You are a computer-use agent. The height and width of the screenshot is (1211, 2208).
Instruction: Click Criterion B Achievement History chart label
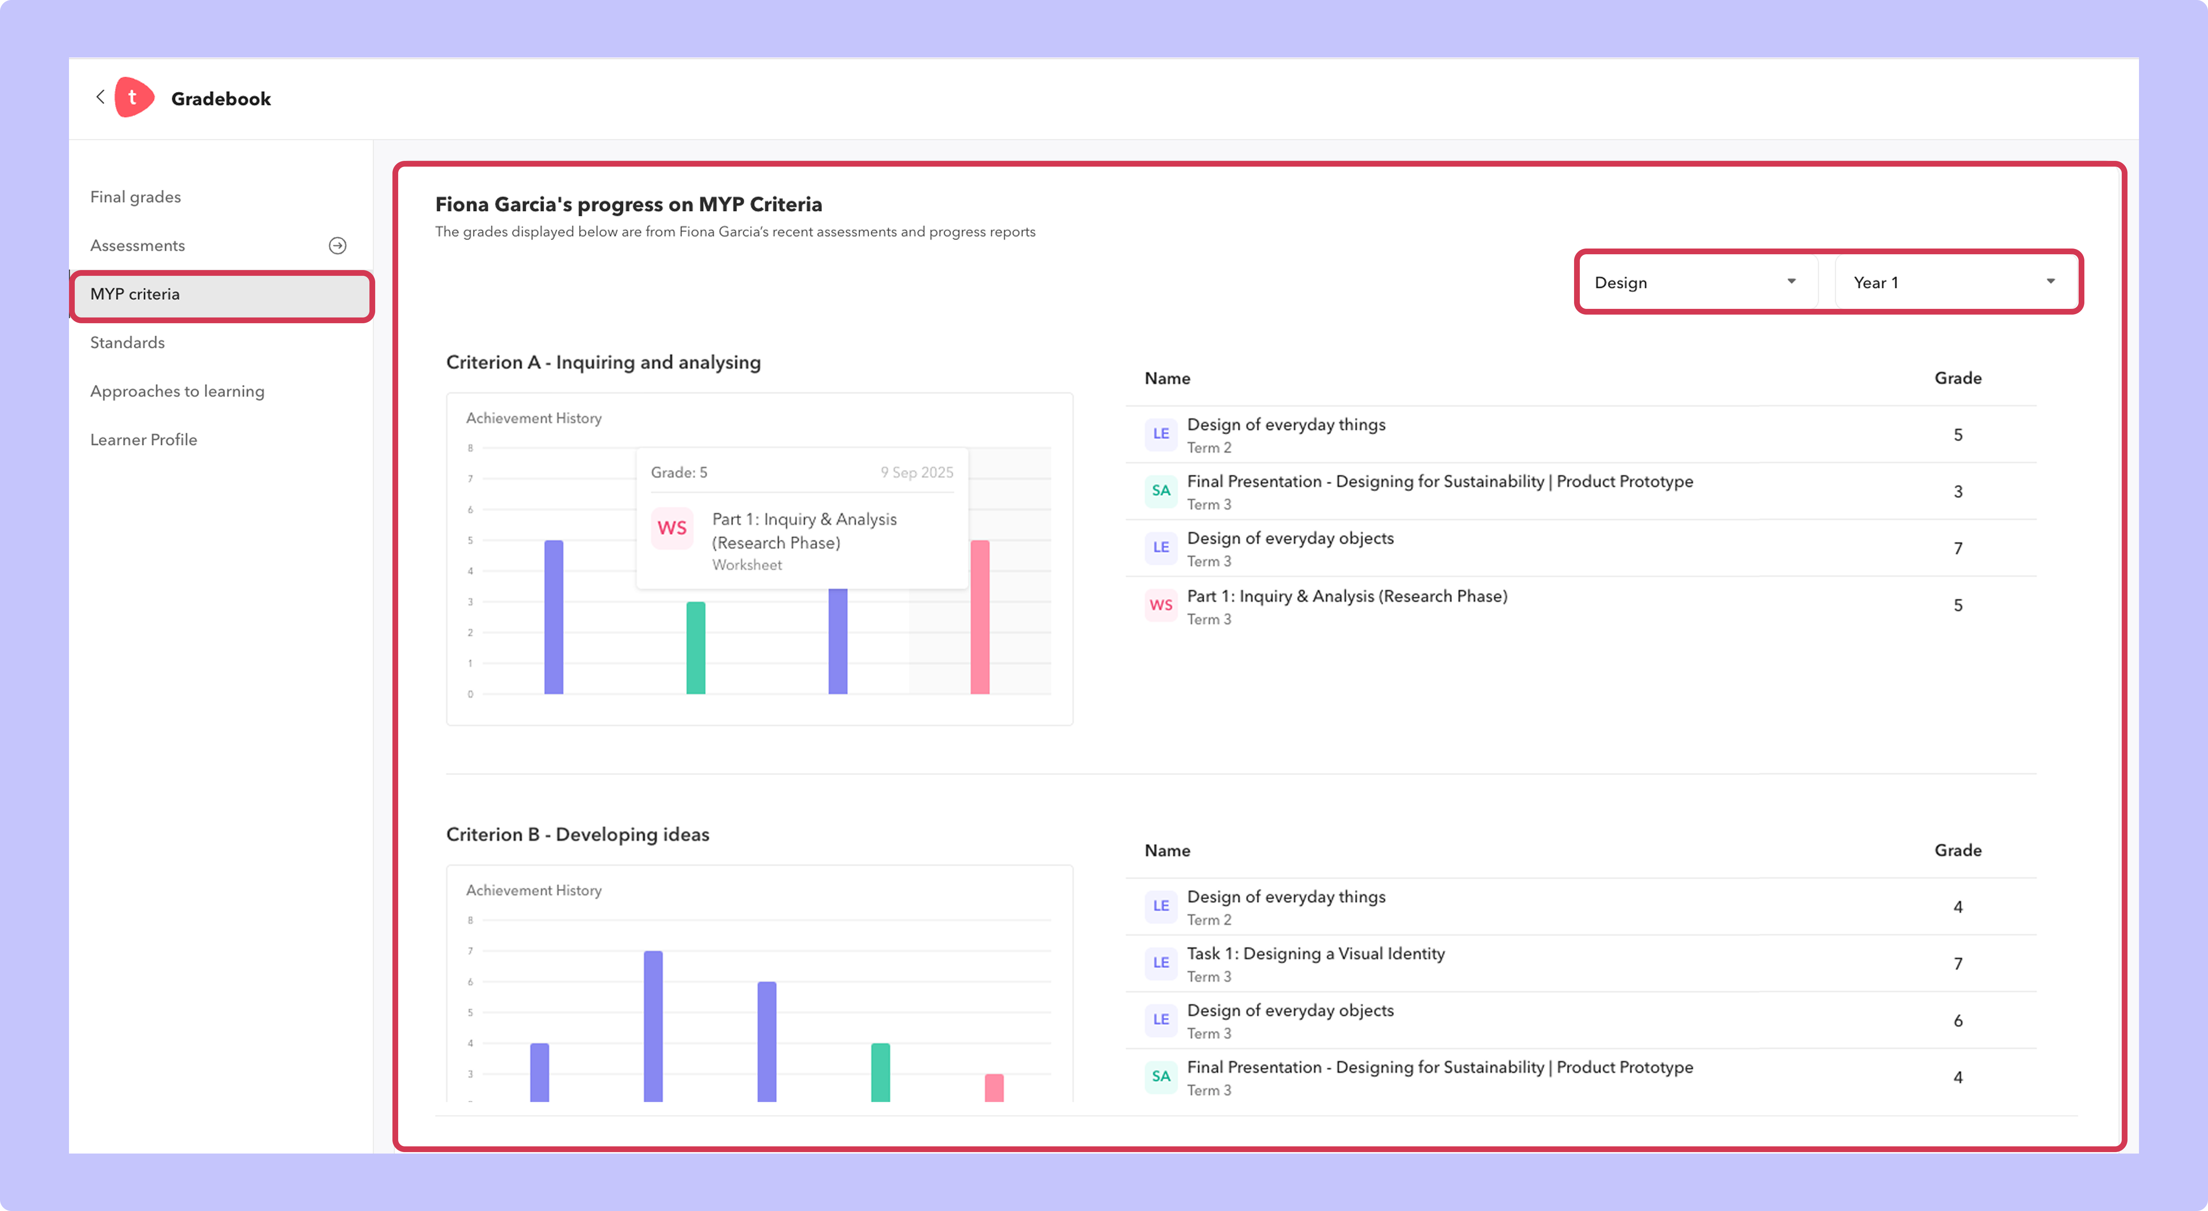(534, 891)
